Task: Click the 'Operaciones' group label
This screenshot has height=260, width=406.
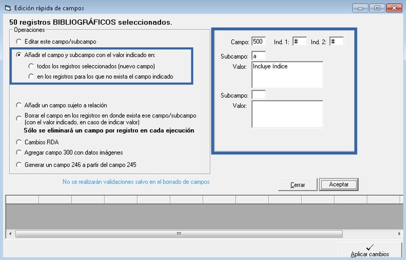Action: [x=29, y=30]
